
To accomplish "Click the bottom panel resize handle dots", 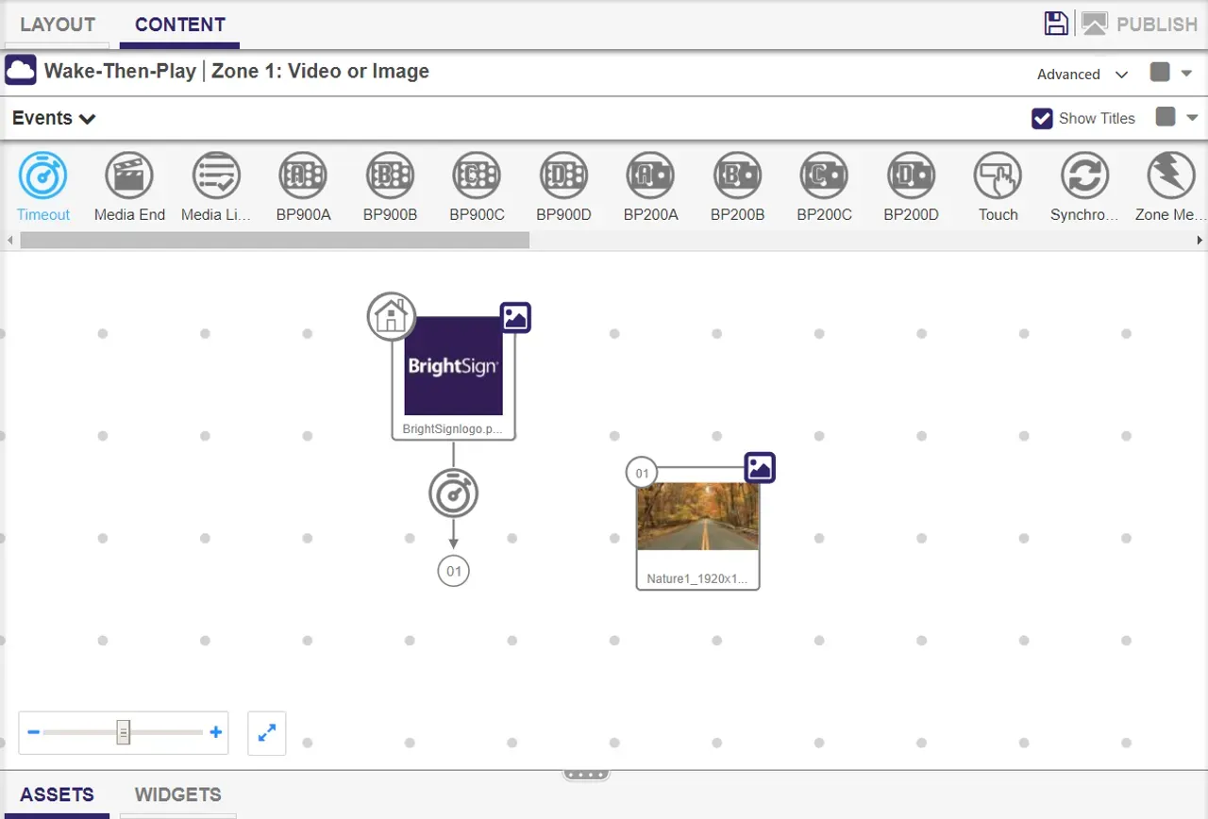I will point(586,775).
